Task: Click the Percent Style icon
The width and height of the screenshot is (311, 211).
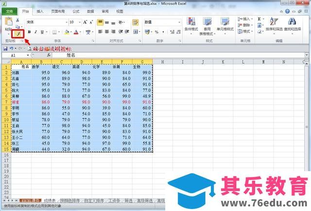Action: [156, 32]
